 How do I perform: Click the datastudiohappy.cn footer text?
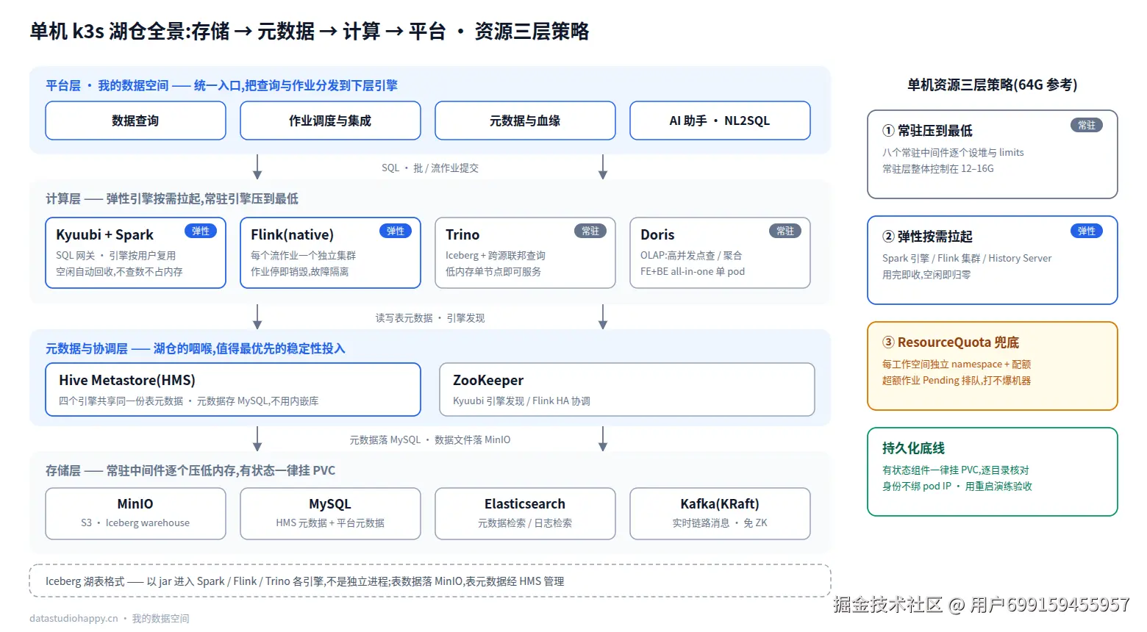coord(110,619)
